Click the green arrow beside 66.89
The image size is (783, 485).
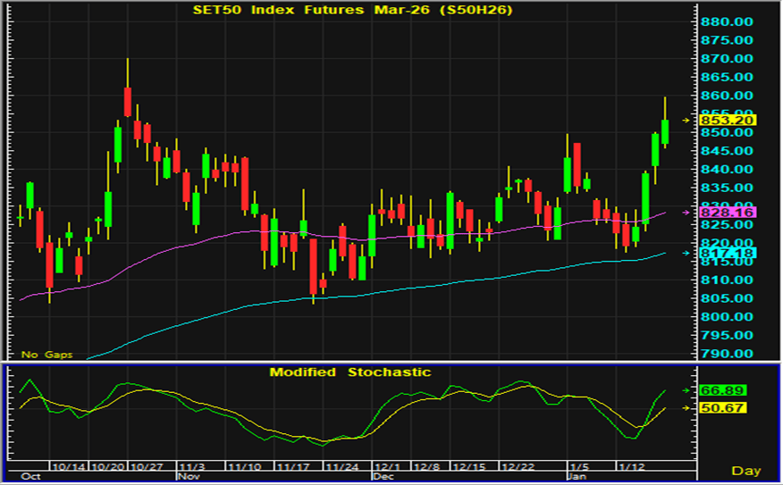coord(686,390)
